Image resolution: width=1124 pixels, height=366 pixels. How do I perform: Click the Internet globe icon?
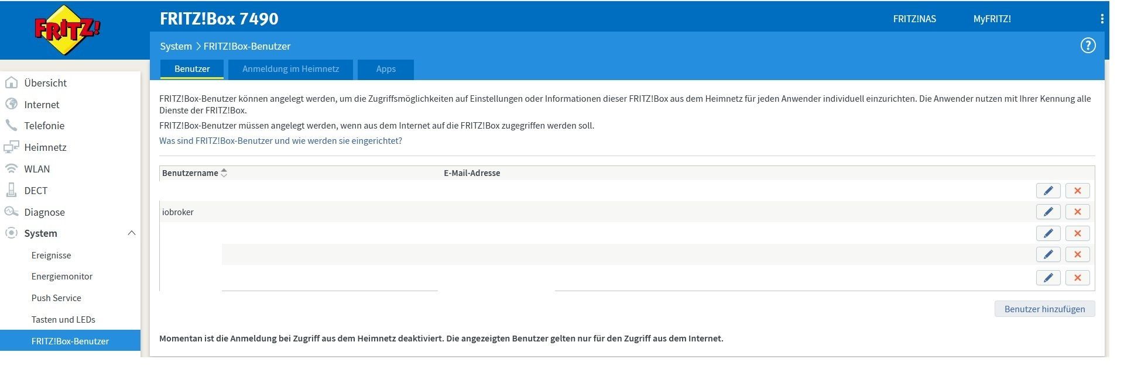point(11,104)
